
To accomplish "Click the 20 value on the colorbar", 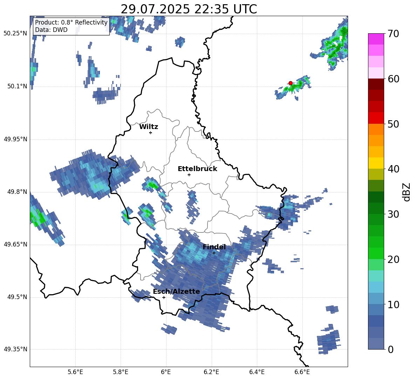I will pyautogui.click(x=393, y=259).
